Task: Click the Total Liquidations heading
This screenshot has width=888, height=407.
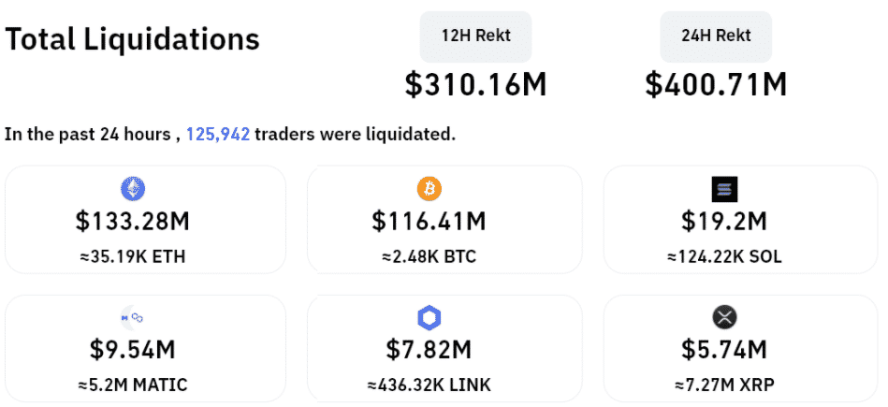Action: (x=132, y=40)
